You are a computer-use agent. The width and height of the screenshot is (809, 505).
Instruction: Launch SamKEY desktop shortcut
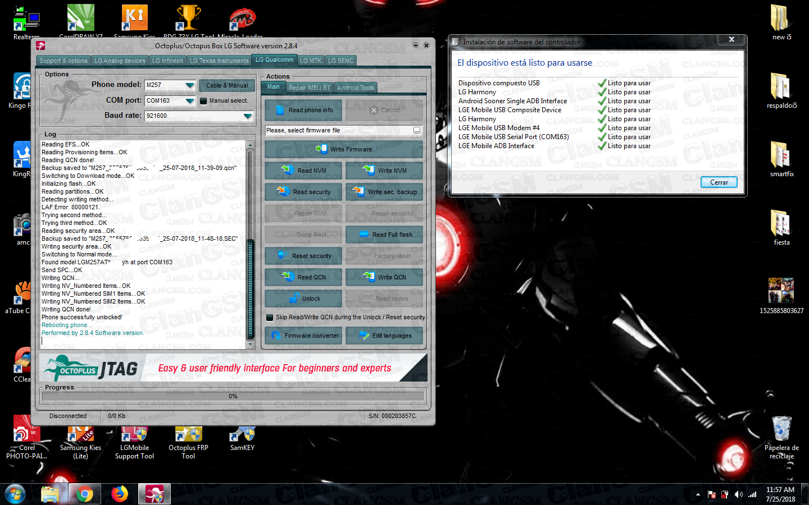[x=242, y=438]
